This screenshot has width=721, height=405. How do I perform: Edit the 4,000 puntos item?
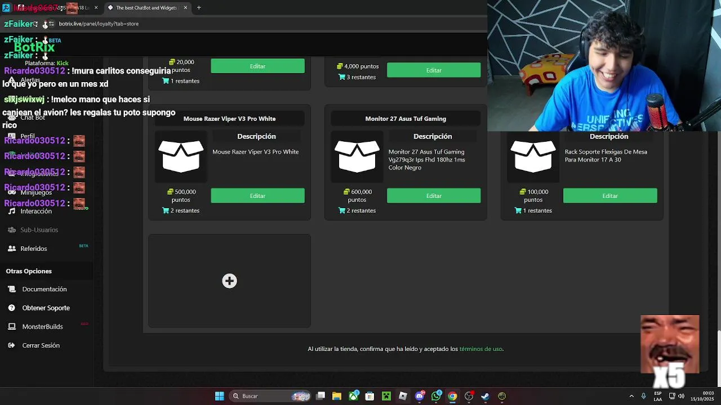[434, 70]
